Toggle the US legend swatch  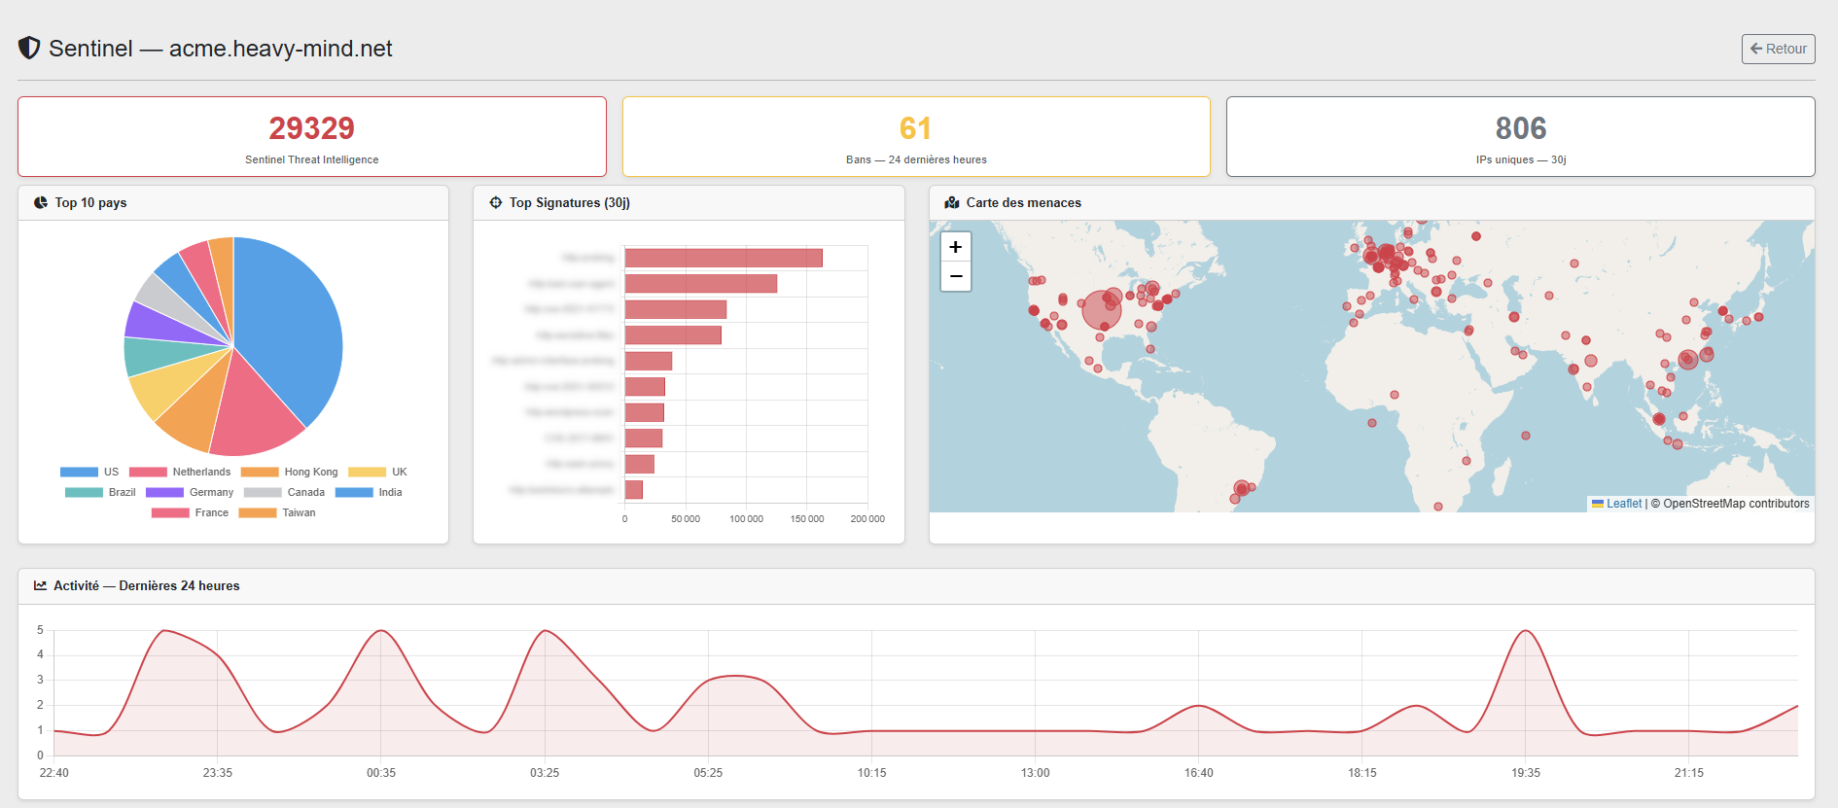pyautogui.click(x=79, y=472)
